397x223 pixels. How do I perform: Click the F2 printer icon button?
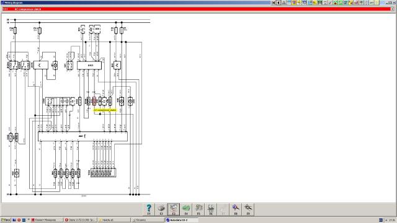click(161, 209)
